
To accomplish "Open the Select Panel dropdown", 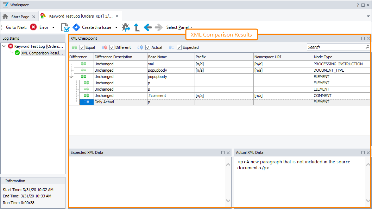I will (x=178, y=27).
